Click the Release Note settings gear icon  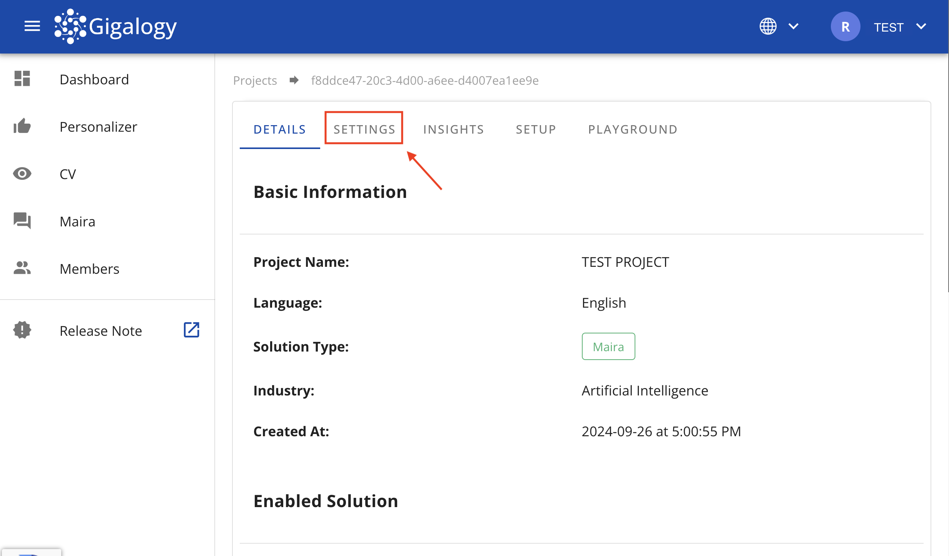coord(23,330)
